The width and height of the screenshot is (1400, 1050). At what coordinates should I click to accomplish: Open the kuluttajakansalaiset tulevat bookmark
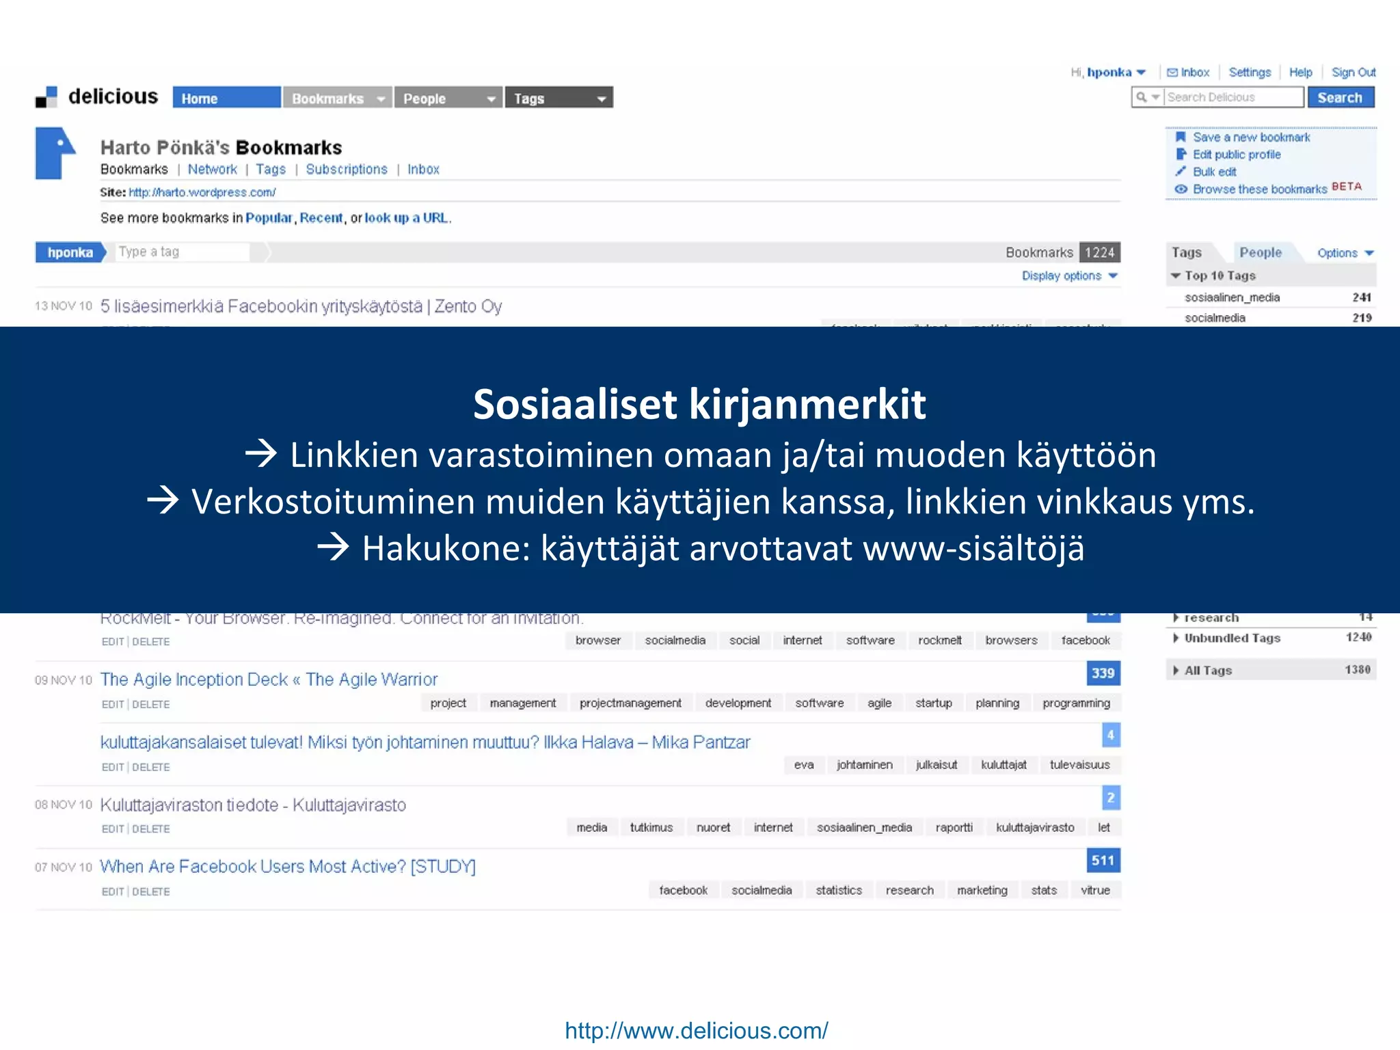pyautogui.click(x=425, y=742)
